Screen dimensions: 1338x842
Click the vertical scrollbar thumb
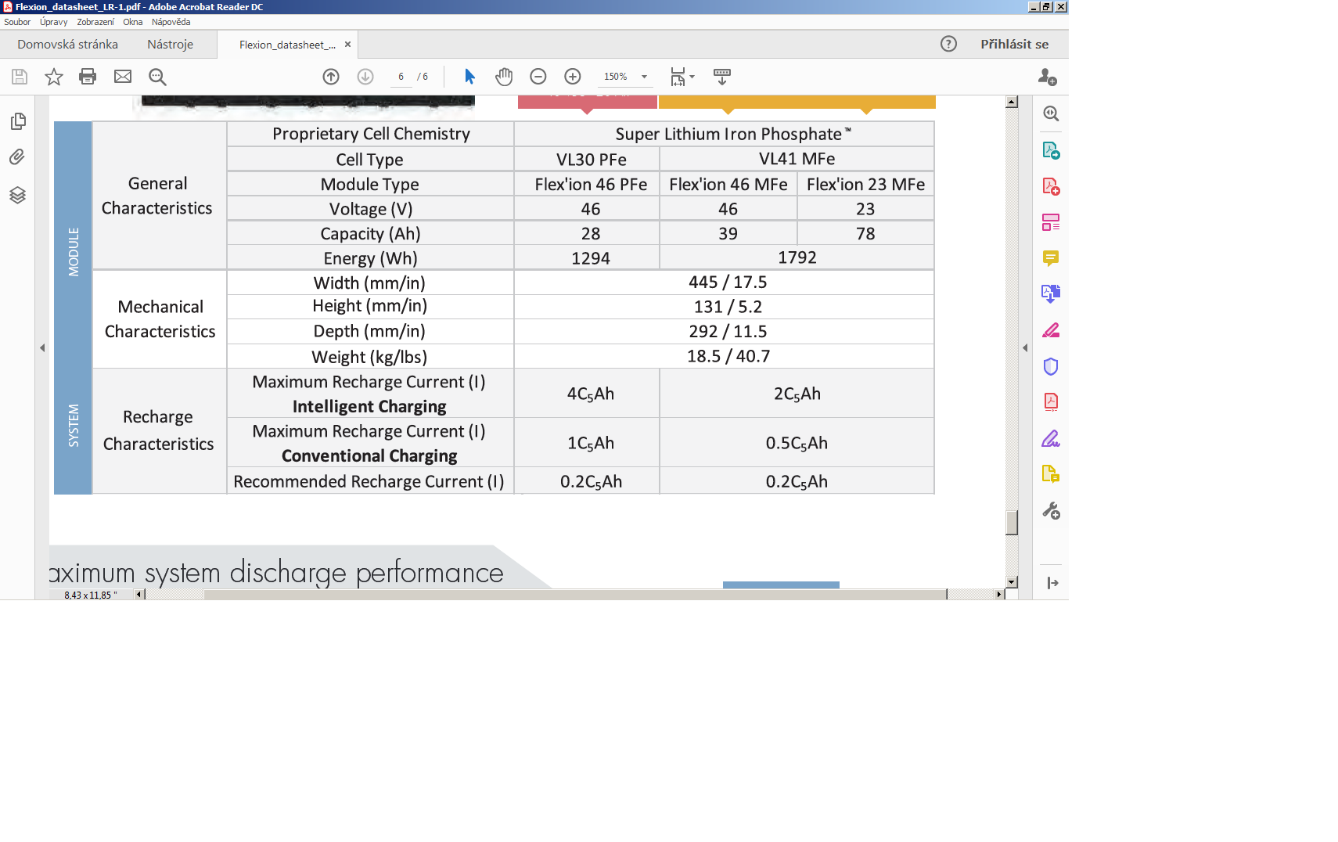1012,523
